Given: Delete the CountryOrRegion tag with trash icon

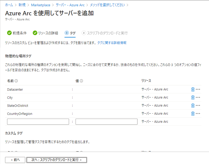Looking at the screenshot, I should (193, 114).
